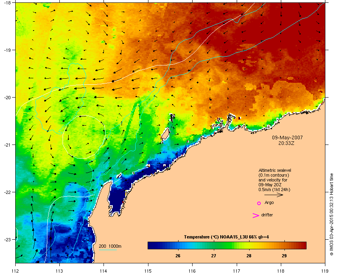This screenshot has height=273, width=337.
Task: Click the 'Argo' legend label
Action: [269, 203]
